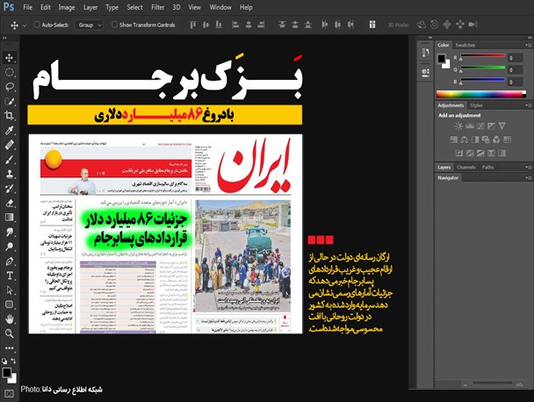This screenshot has height=402, width=534.
Task: Open the Layer menu
Action: coord(90,7)
